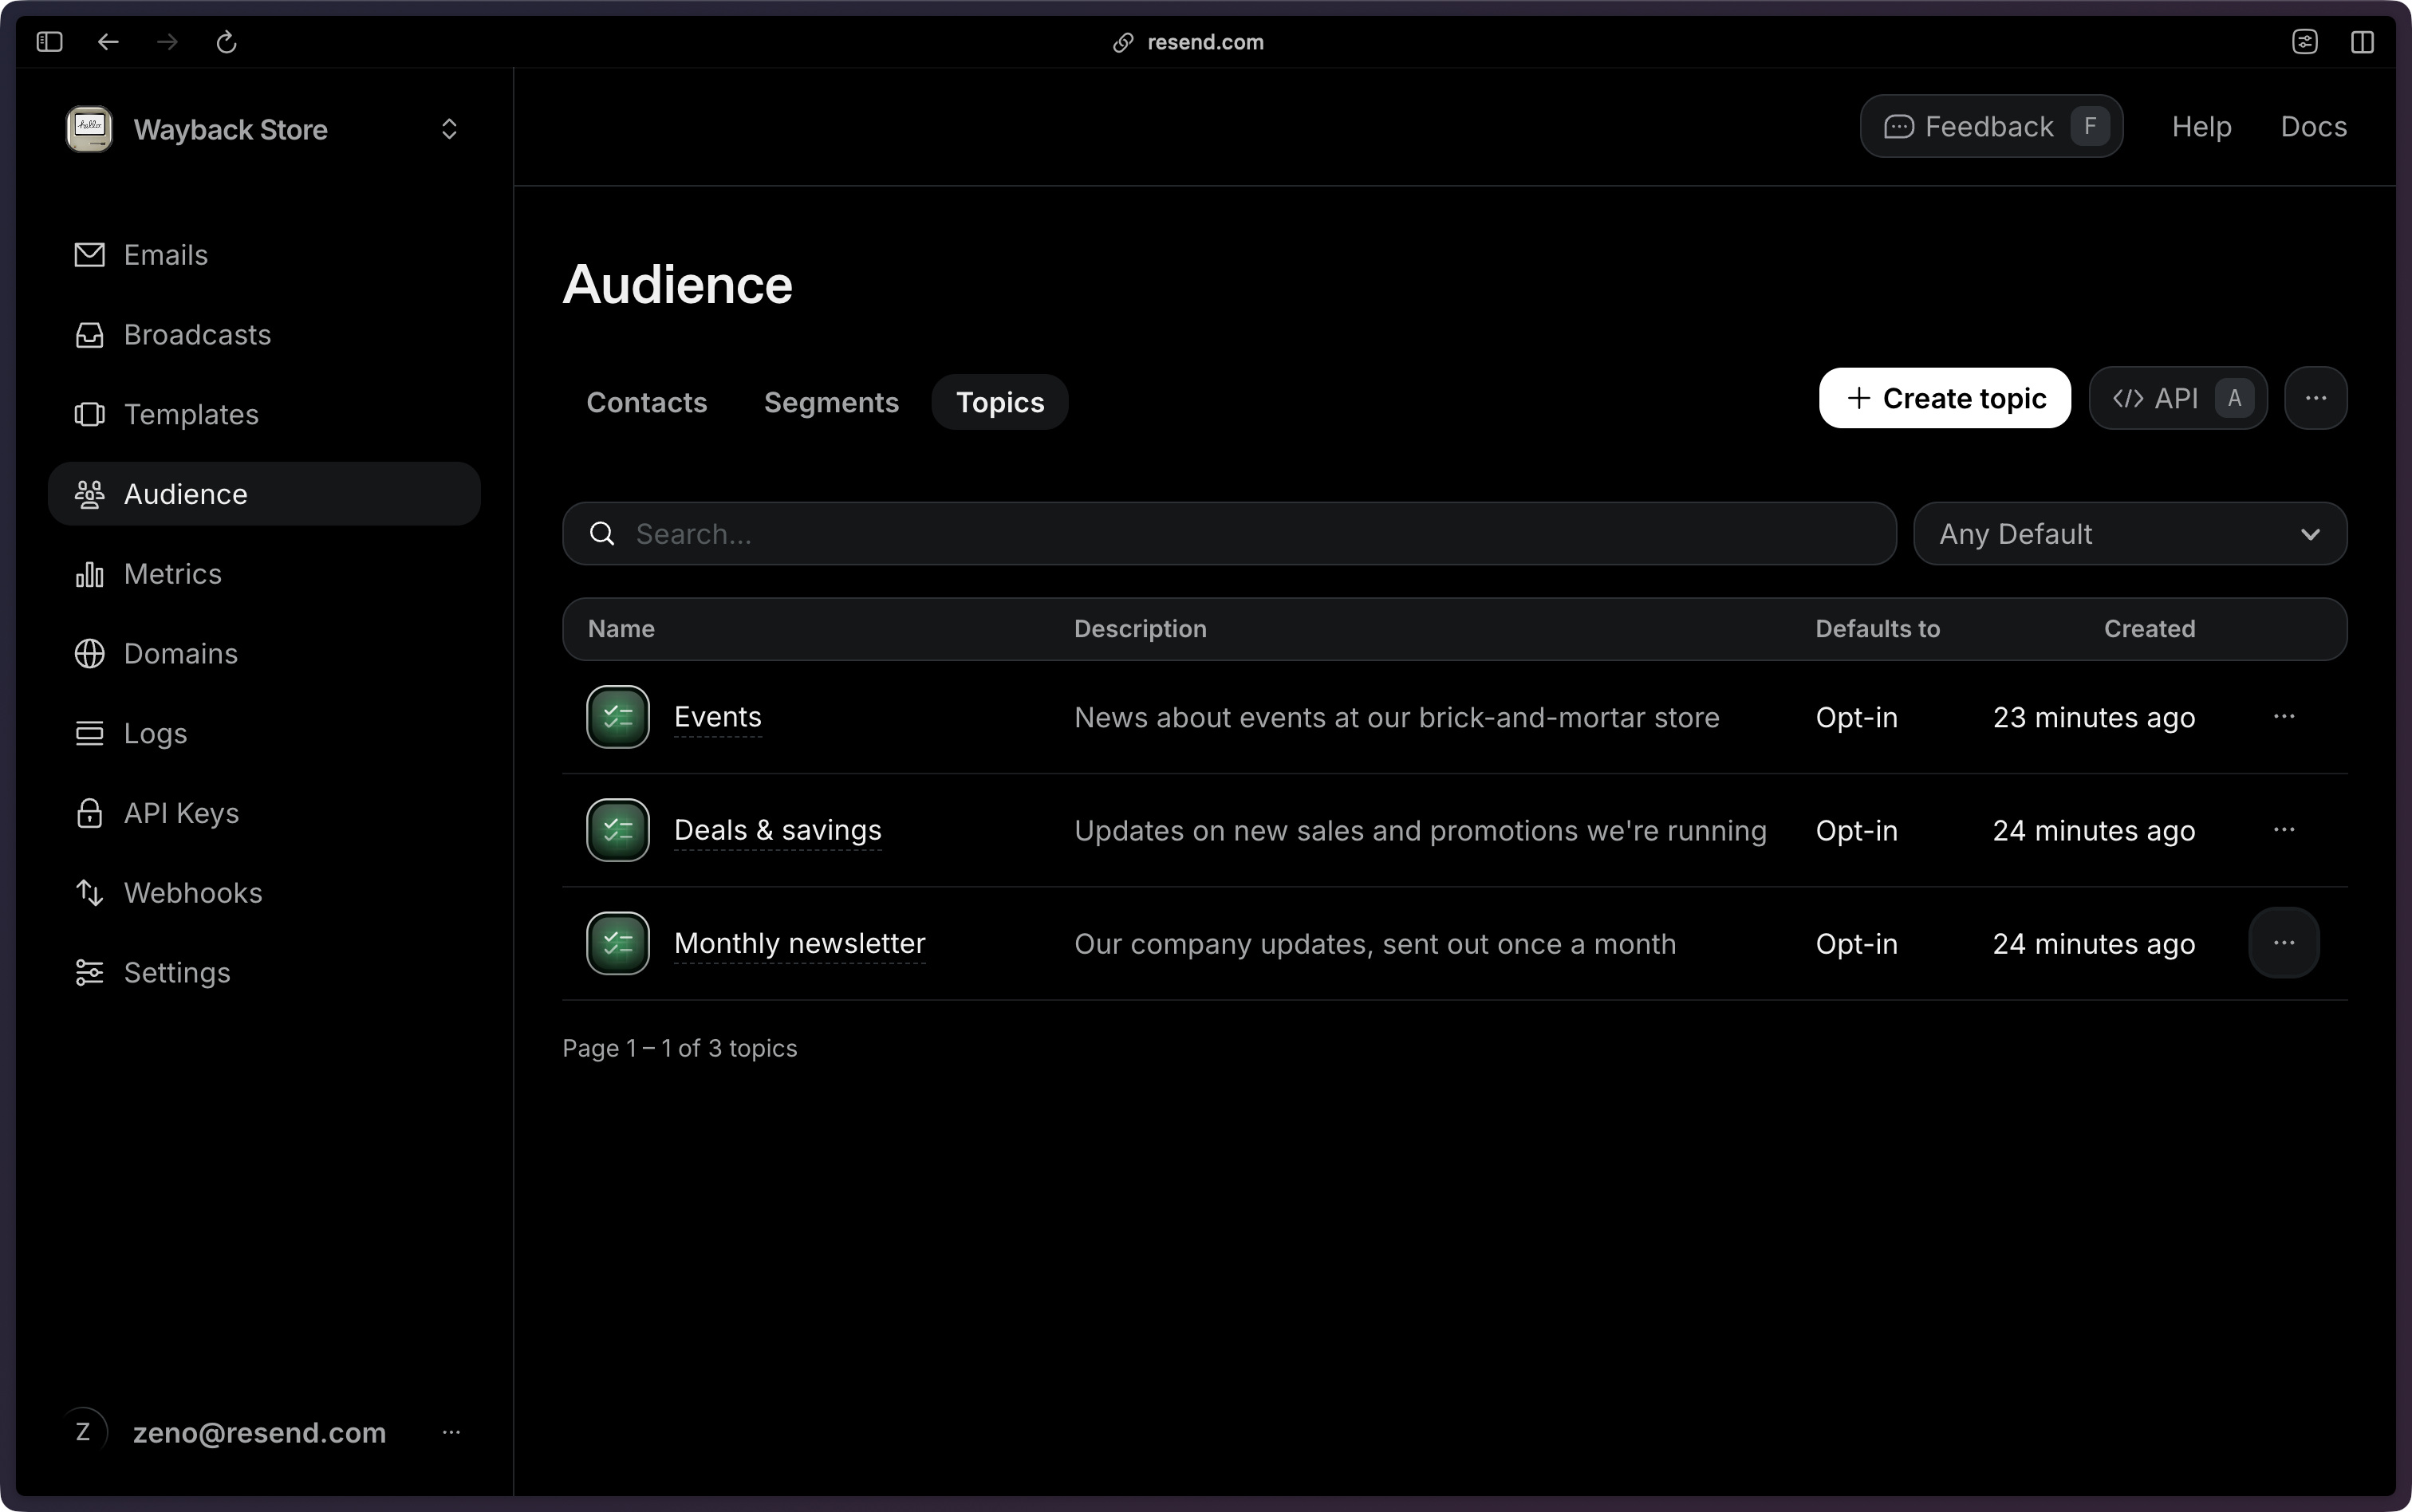Open the Any Default filter dropdown

click(2129, 534)
